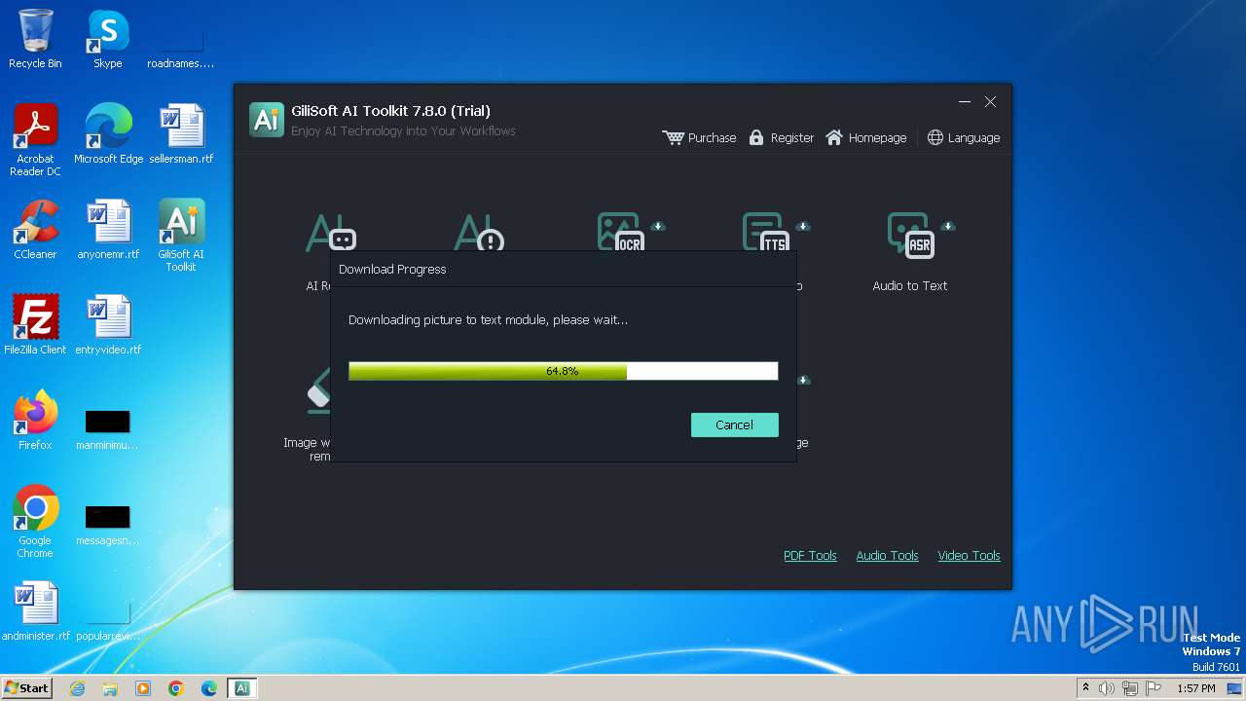1246x701 pixels.
Task: Click the volume speaker tray icon
Action: pyautogui.click(x=1107, y=688)
